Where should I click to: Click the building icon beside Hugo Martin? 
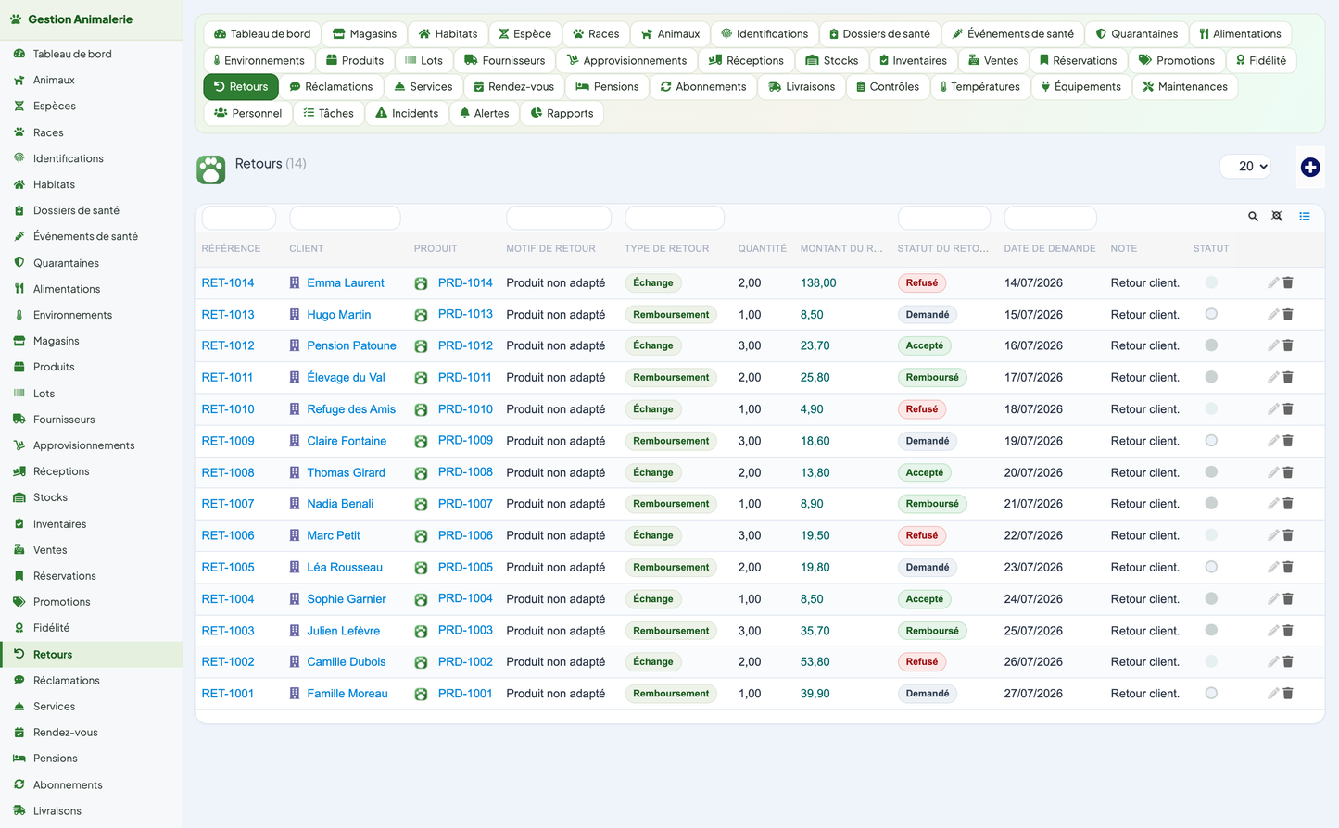(295, 315)
